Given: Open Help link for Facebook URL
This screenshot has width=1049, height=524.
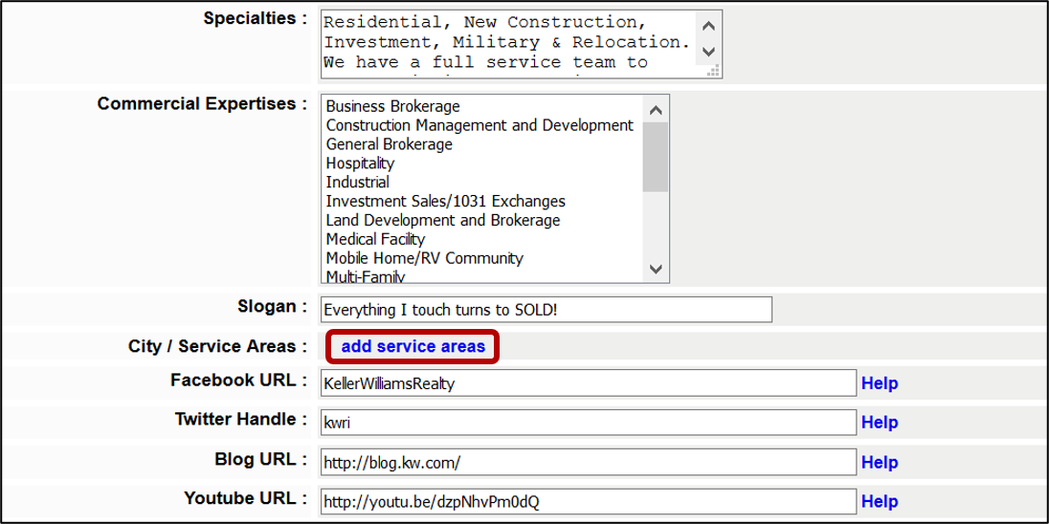Looking at the screenshot, I should (879, 383).
